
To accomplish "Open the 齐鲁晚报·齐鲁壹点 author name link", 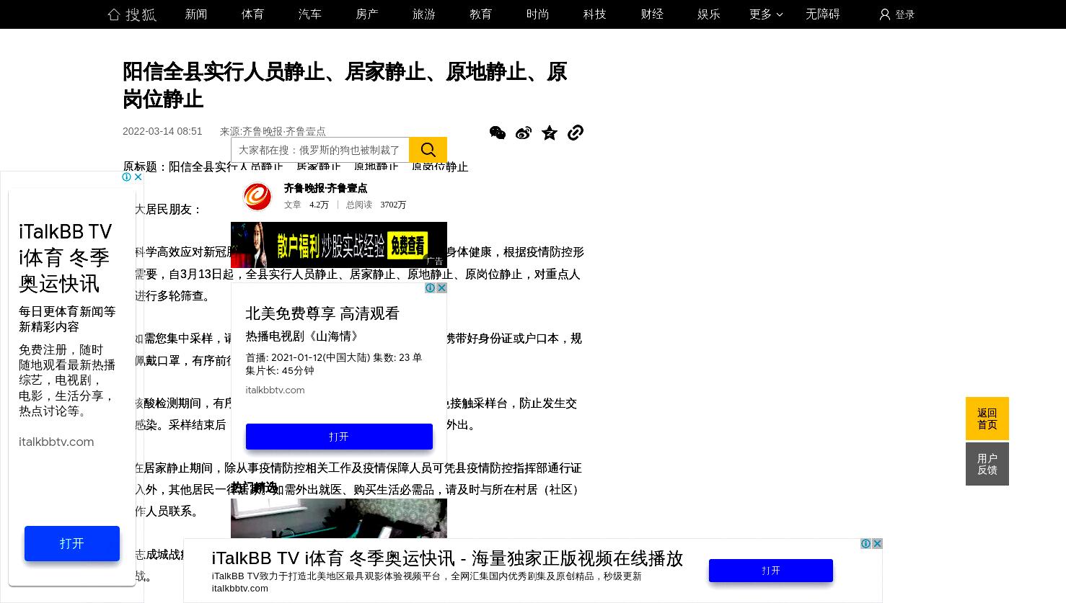I will 325,188.
